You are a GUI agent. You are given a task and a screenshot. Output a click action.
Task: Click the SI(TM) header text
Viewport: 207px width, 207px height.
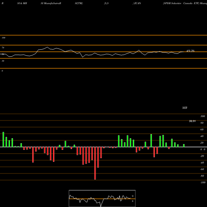click(x=79, y=3)
